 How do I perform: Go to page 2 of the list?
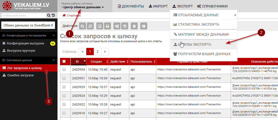point(97,52)
